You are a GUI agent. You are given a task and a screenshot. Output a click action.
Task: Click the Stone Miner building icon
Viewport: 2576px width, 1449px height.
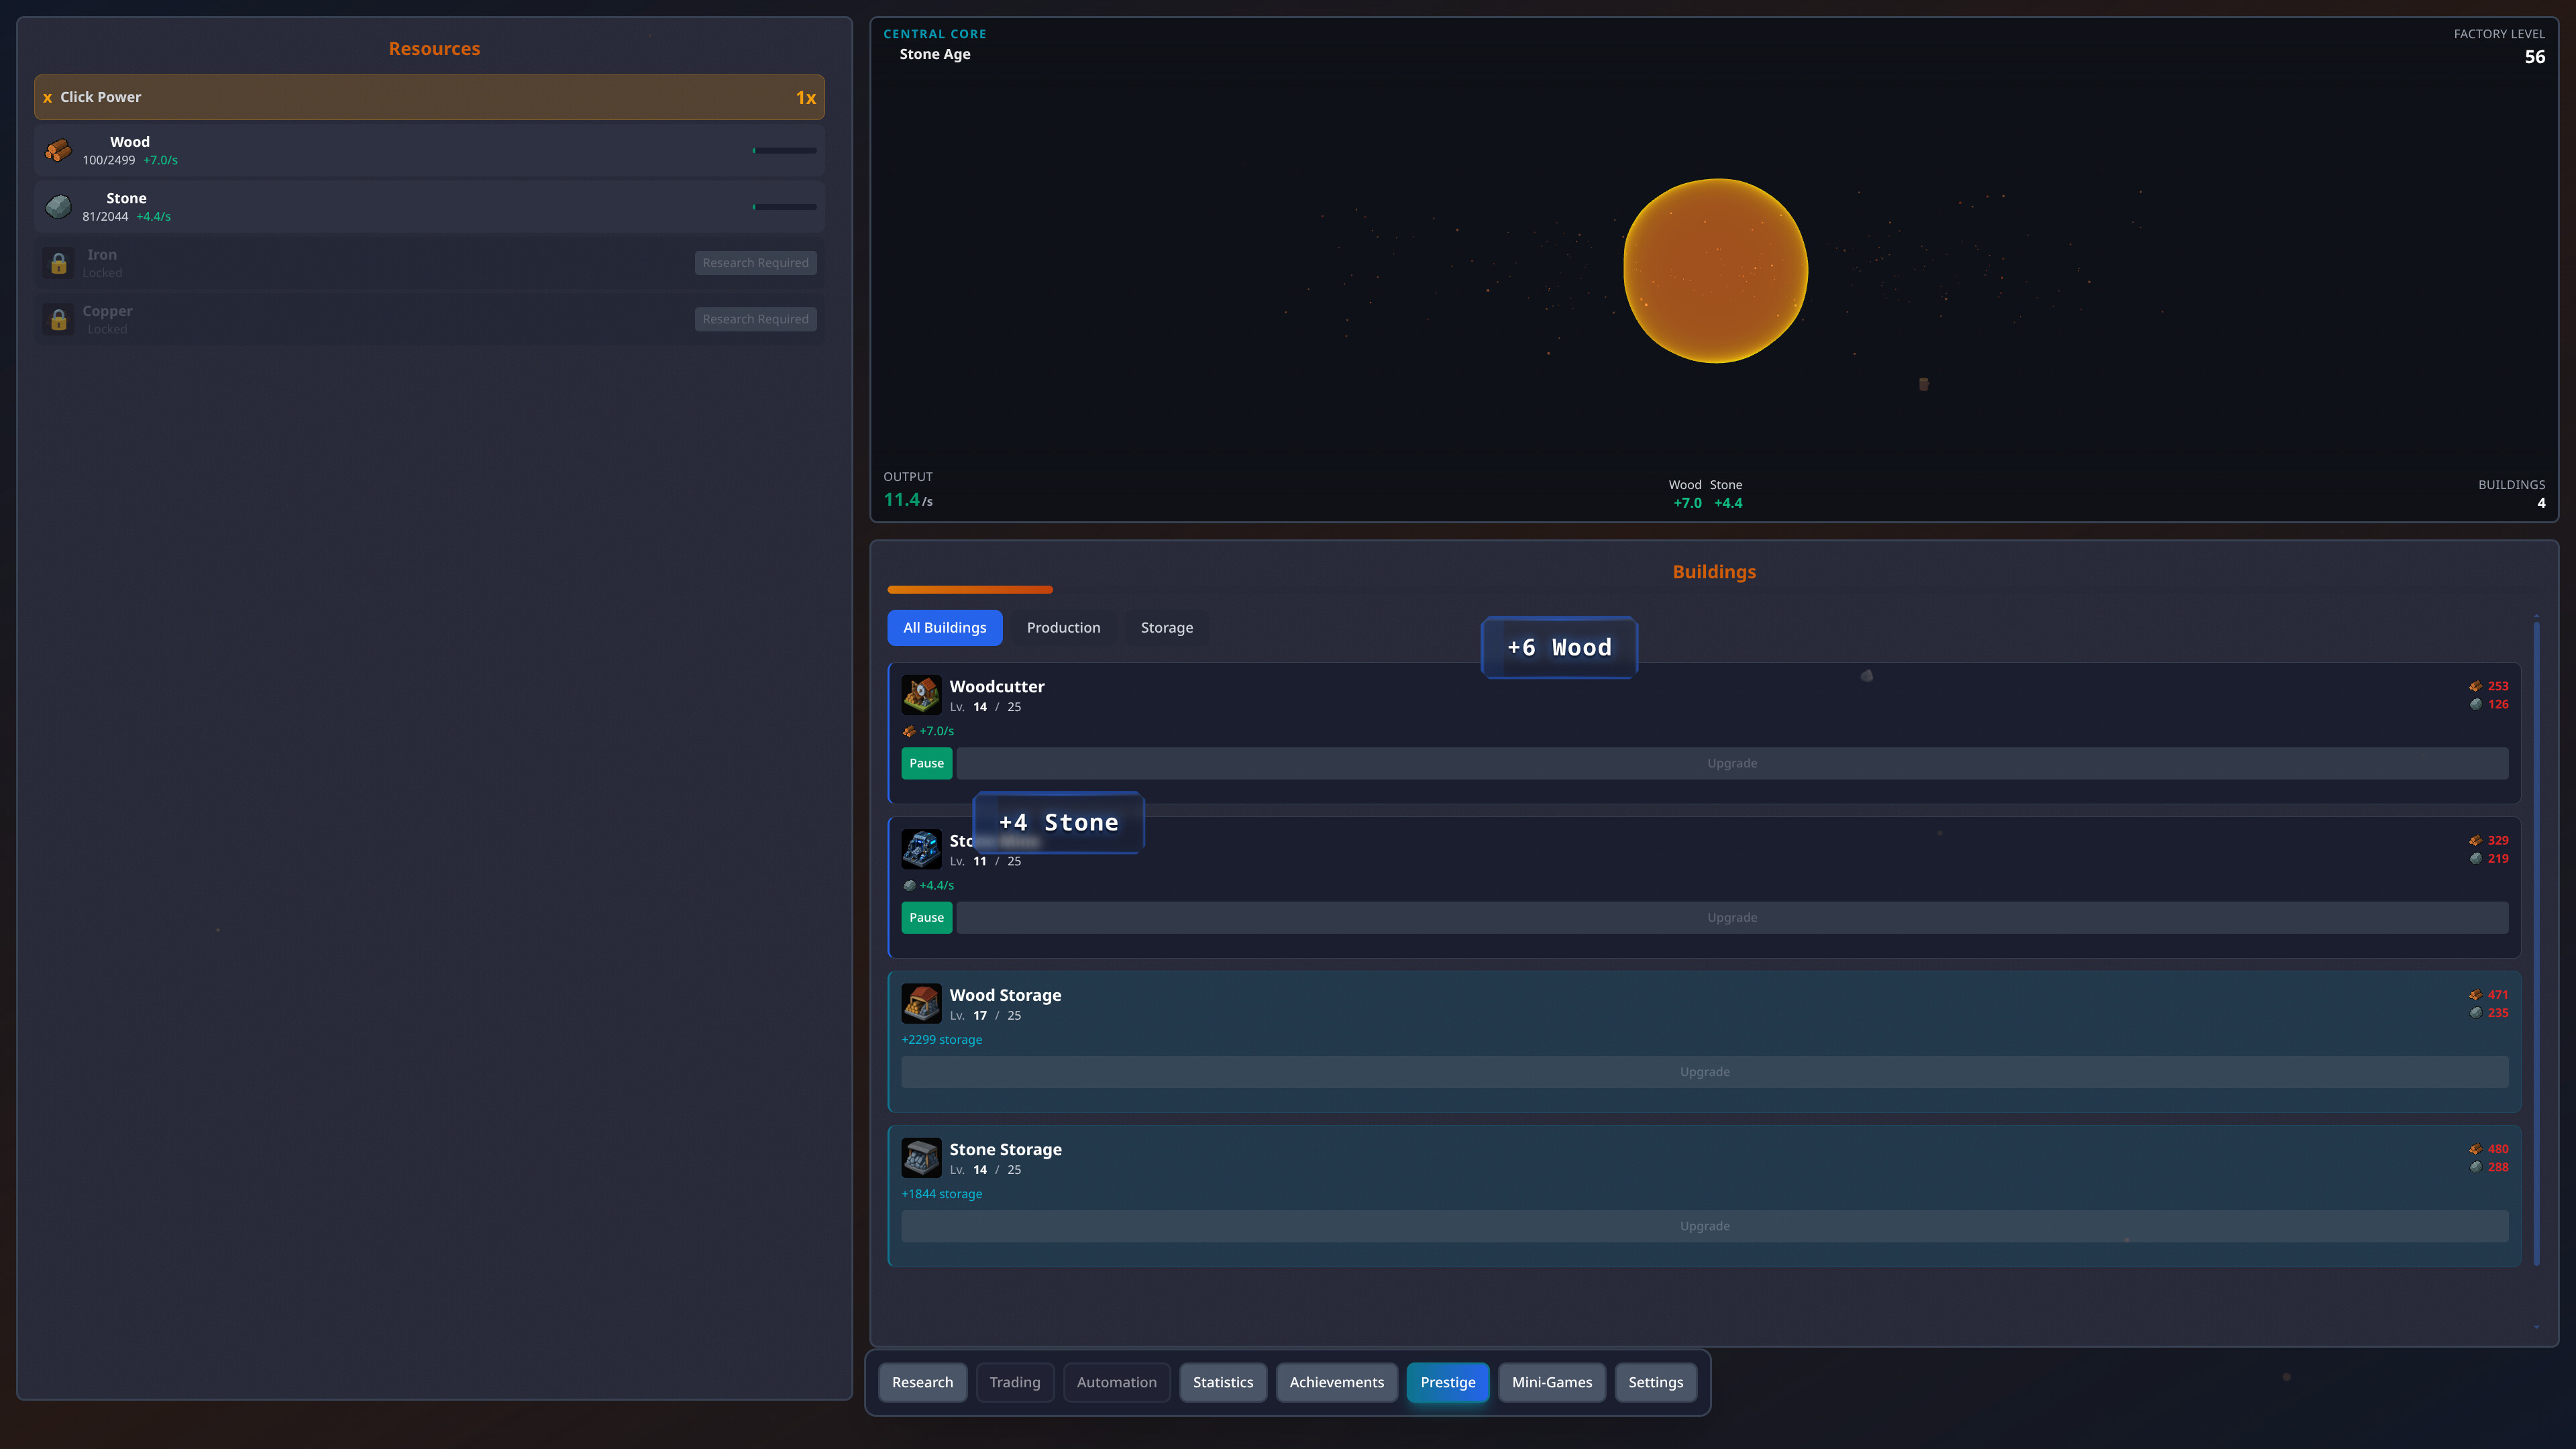[921, 848]
